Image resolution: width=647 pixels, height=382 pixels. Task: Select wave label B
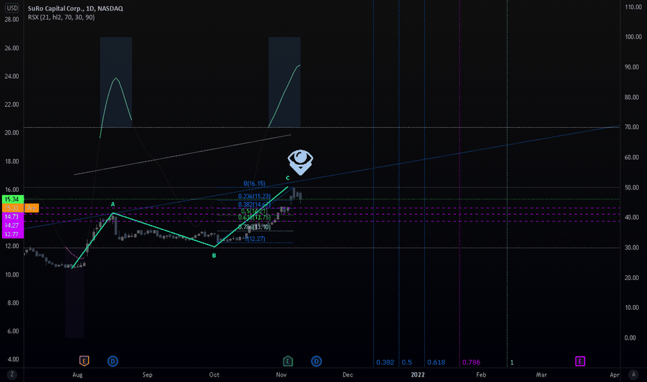(214, 256)
